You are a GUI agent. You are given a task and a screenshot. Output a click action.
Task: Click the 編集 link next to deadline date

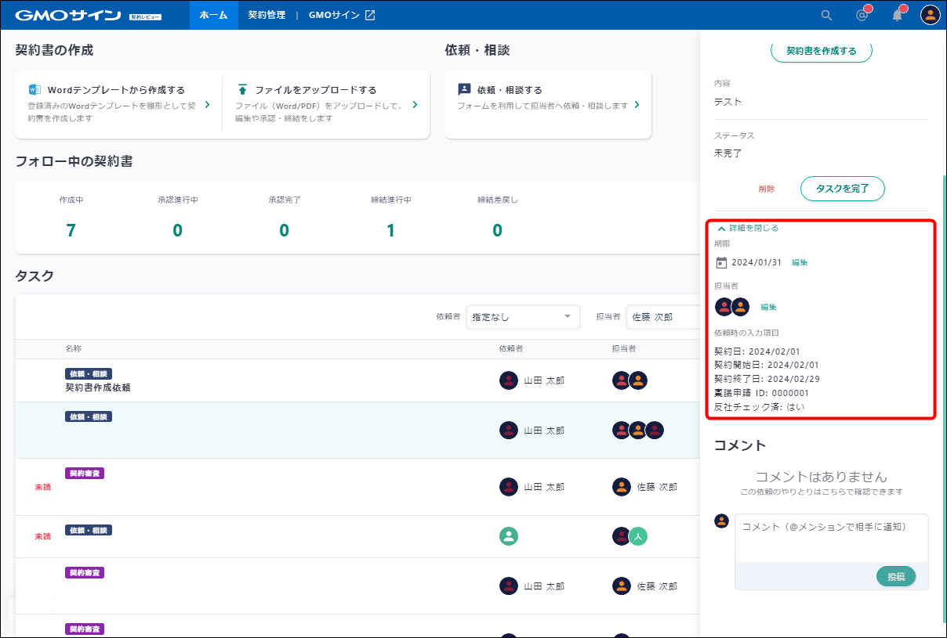click(800, 263)
